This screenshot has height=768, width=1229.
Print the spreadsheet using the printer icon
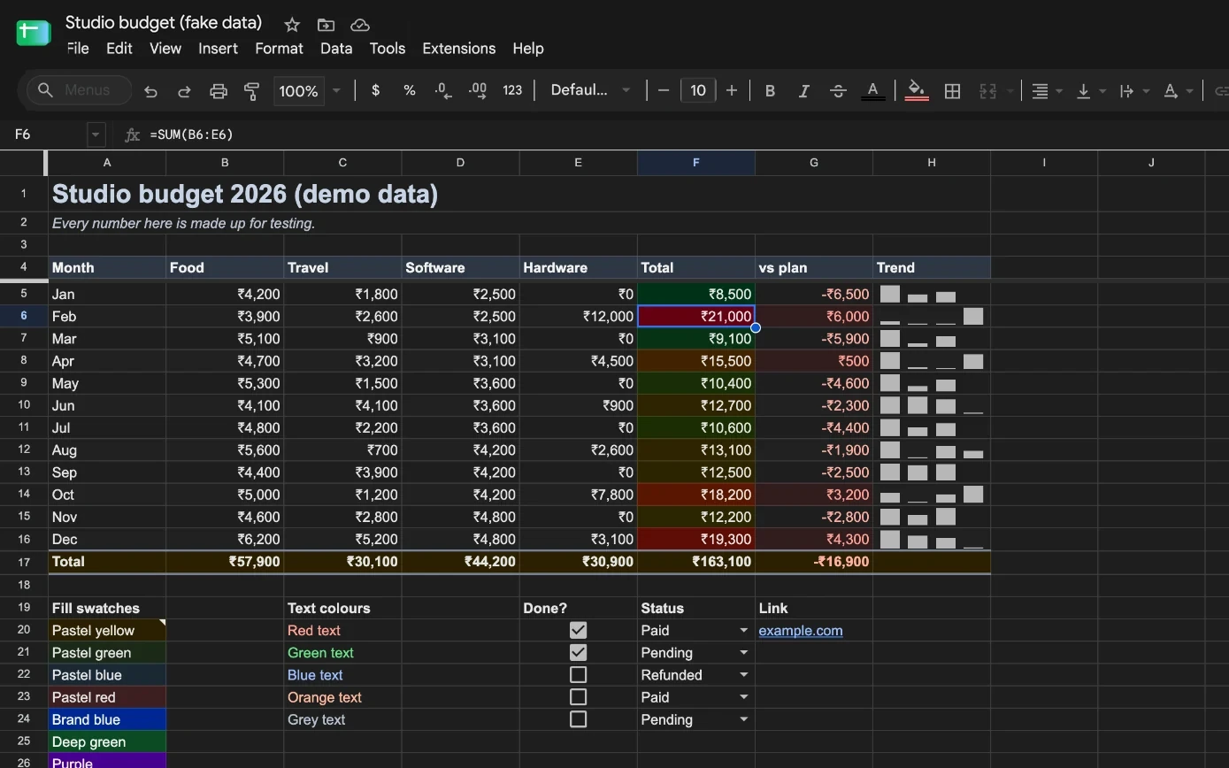[x=218, y=91]
